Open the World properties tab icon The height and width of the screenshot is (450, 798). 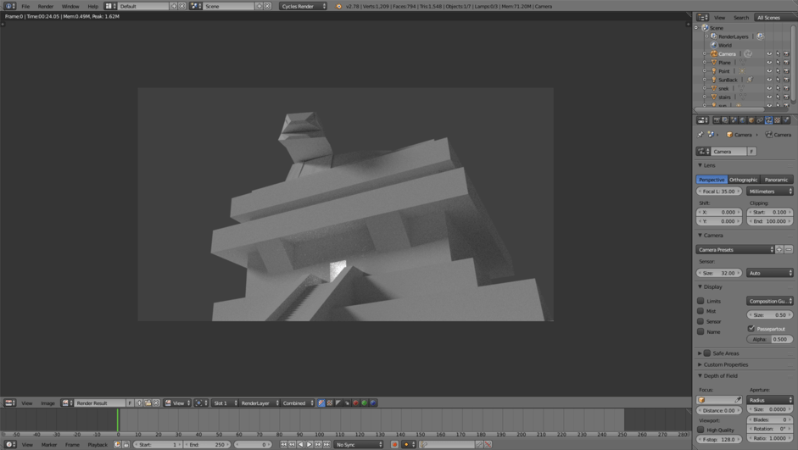743,120
